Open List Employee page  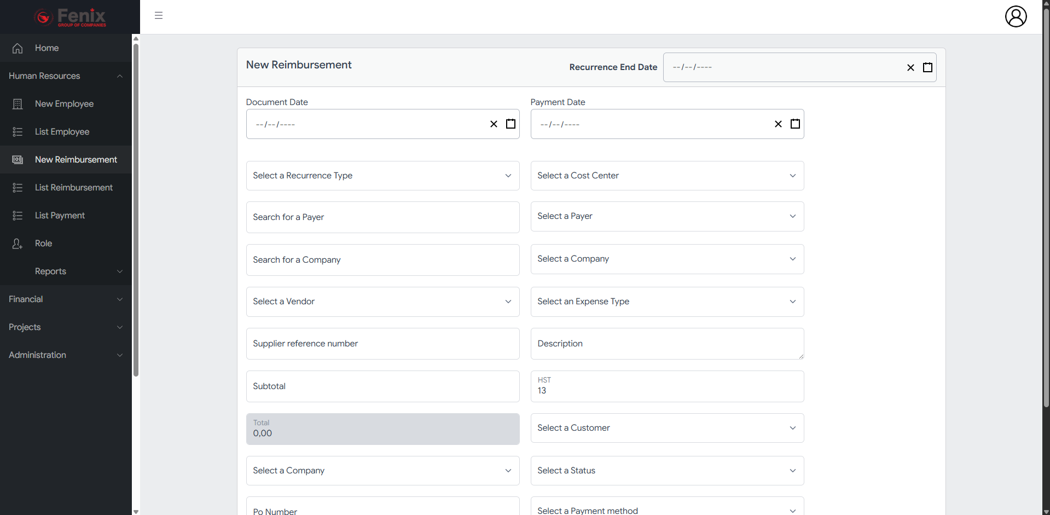(x=66, y=132)
